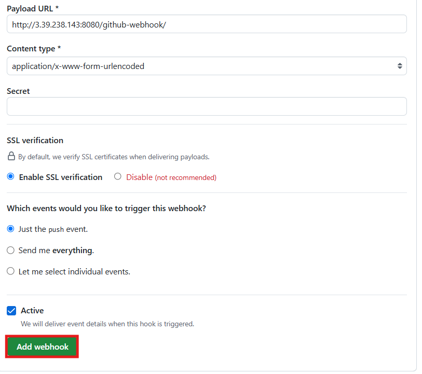Viewport: 422px width, 374px height.
Task: Click 'Which events would you like' heading
Action: 106,209
